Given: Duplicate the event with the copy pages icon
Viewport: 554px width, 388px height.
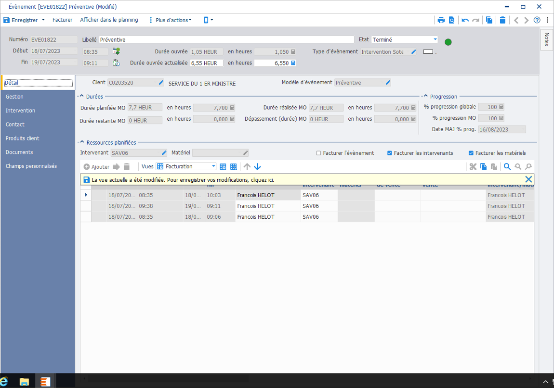Looking at the screenshot, I should click(489, 20).
